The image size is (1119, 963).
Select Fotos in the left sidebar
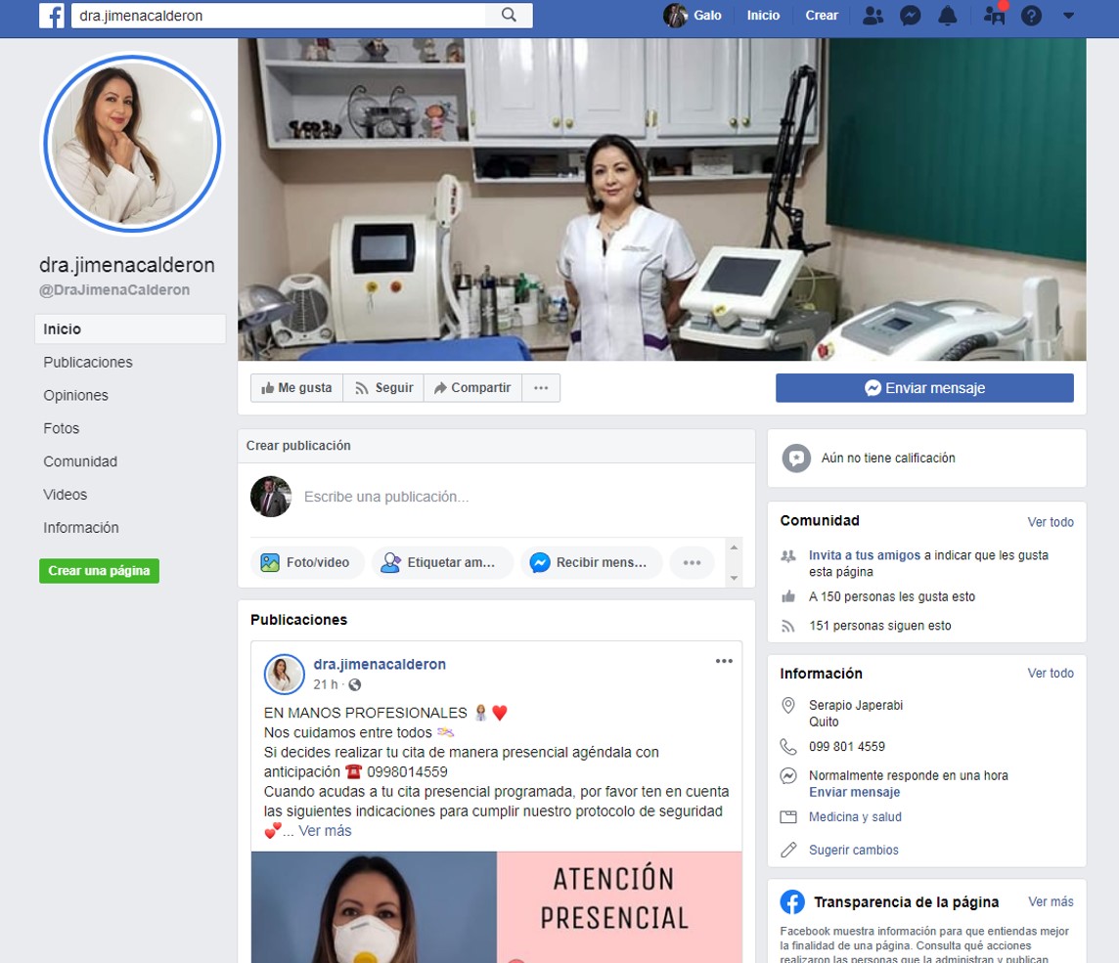tap(62, 429)
